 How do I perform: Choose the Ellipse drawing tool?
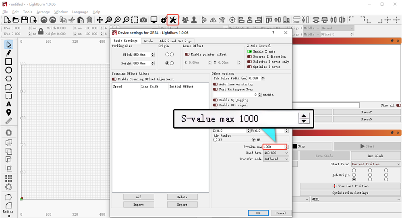9,70
